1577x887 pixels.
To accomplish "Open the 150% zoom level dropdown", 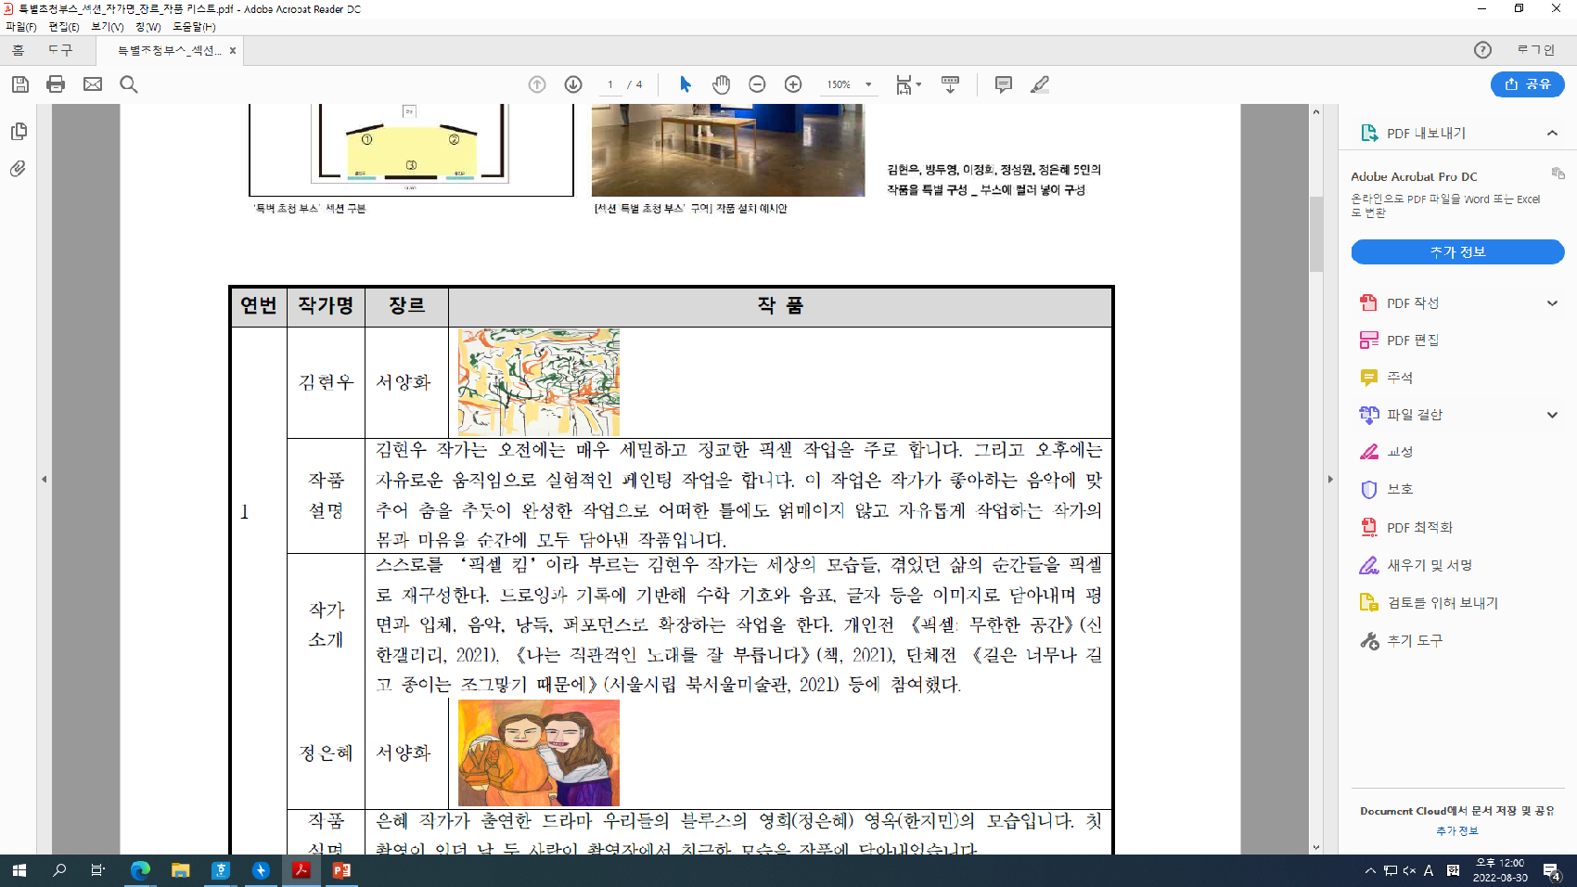I will 868,84.
